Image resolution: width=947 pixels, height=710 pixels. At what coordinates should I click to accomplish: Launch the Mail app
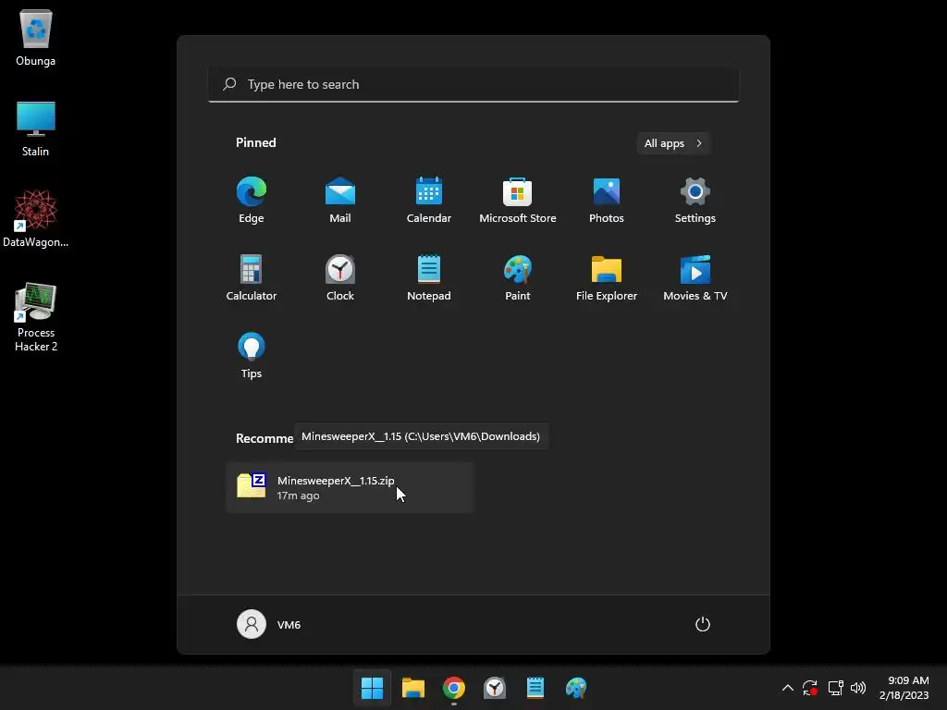tap(340, 201)
